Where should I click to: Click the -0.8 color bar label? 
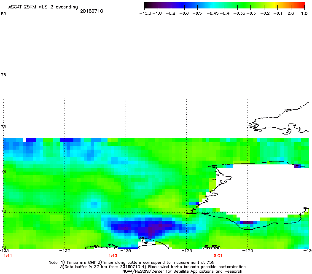pyautogui.click(x=170, y=13)
